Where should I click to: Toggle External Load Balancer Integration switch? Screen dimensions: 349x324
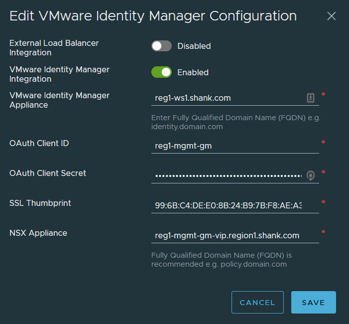point(161,46)
